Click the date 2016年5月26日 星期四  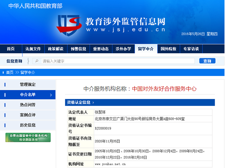199,34
